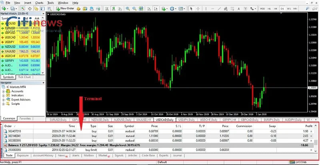Open the search magnifier icon

pos(308,8)
